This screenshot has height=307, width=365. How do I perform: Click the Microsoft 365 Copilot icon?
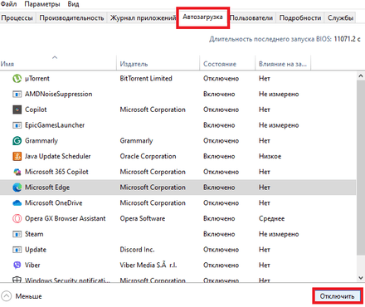17,172
